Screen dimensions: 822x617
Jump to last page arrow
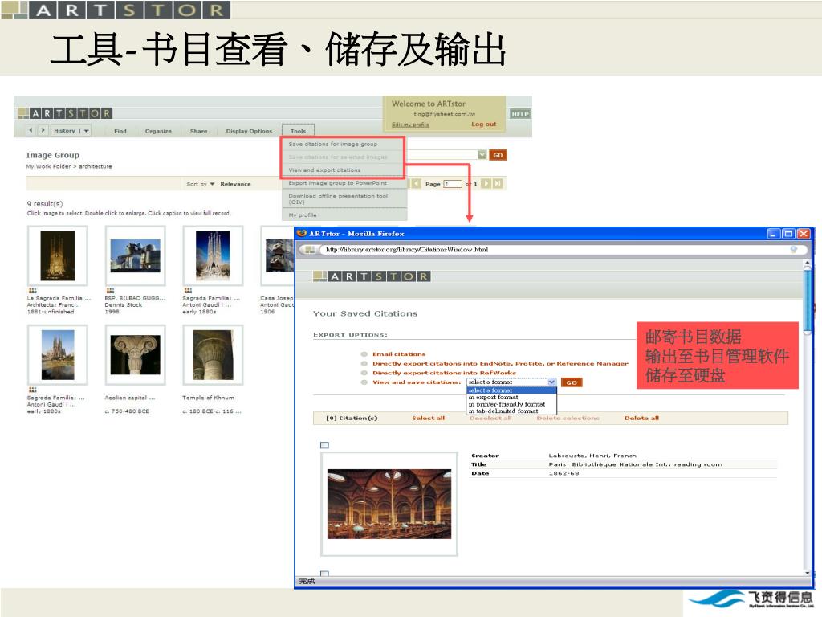(x=498, y=184)
